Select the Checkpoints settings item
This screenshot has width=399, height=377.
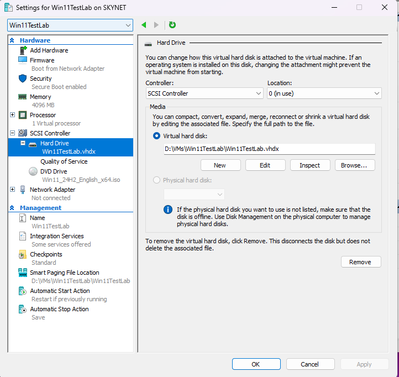click(46, 254)
